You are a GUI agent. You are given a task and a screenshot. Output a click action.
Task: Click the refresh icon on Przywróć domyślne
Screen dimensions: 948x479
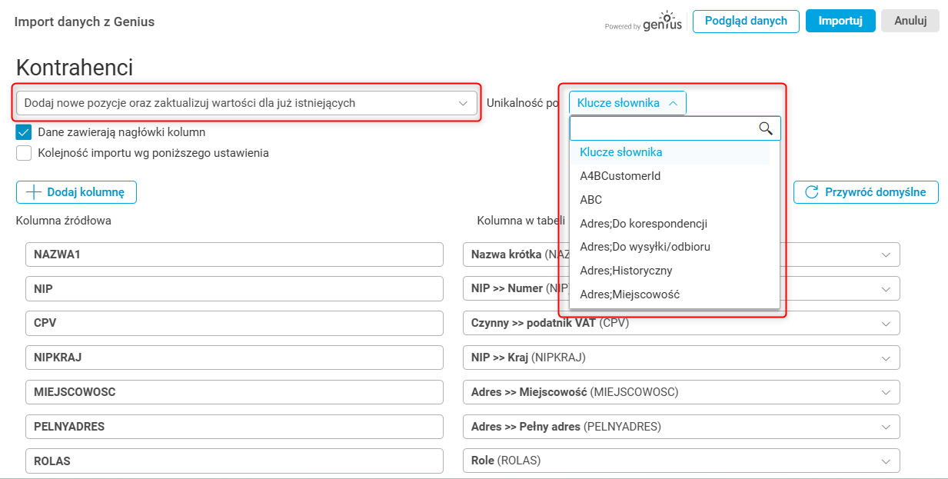[x=811, y=192]
